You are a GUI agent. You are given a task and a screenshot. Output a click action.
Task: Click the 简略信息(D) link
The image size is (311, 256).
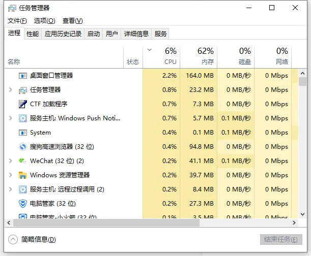tap(39, 240)
